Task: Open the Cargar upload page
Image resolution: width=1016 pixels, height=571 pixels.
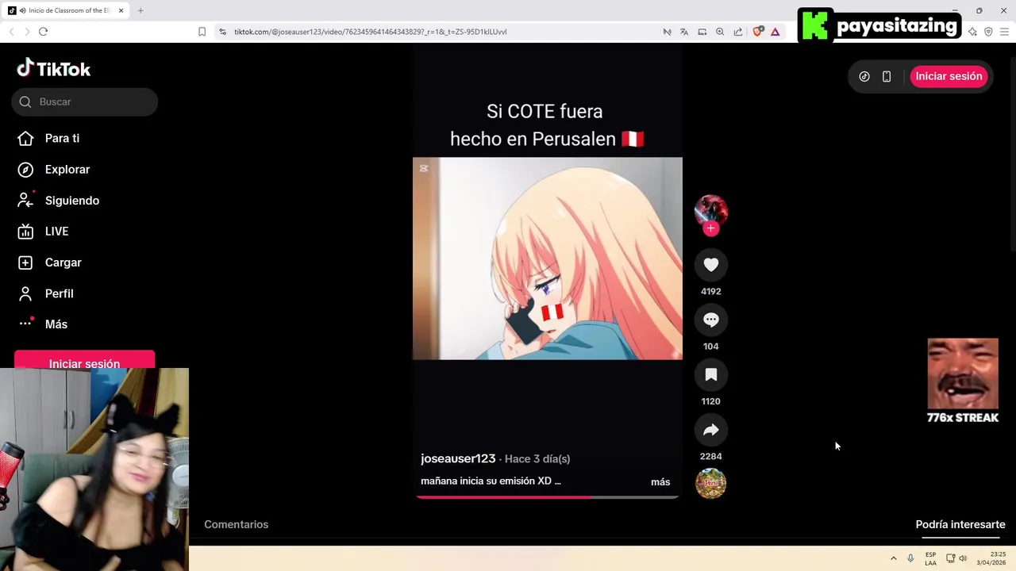Action: [49, 263]
